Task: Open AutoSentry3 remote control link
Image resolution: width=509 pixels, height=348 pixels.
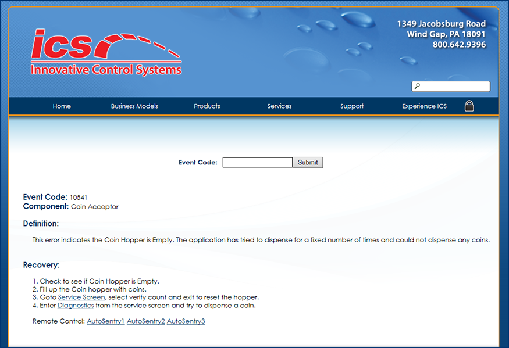Action: (186, 321)
